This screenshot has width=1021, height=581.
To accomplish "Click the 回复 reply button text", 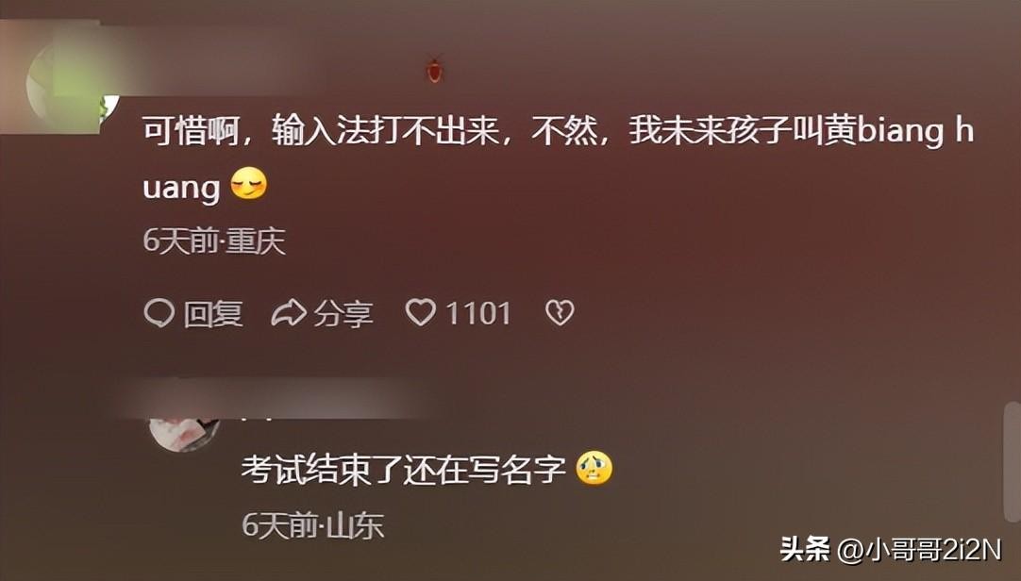I will [213, 313].
